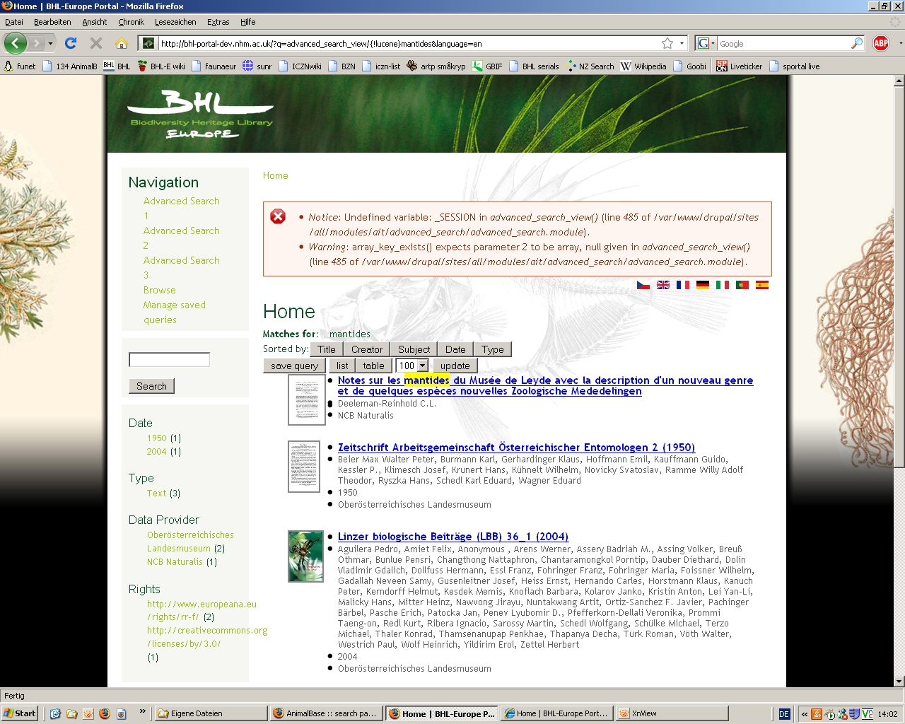905x724 pixels.
Task: Expand the address bar URL history dropdown
Action: (682, 43)
